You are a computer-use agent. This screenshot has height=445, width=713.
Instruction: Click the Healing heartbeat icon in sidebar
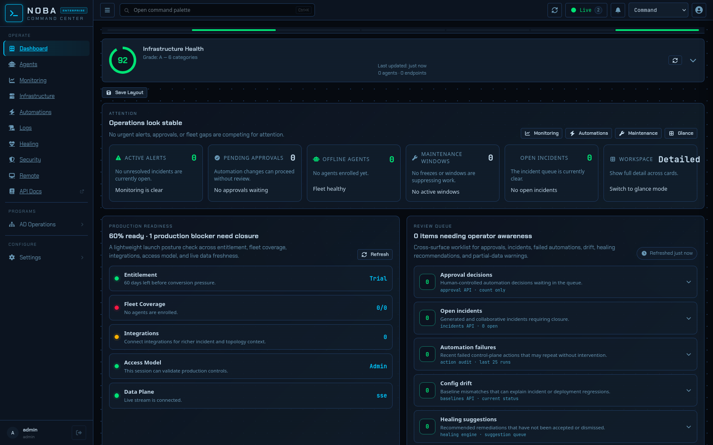click(x=12, y=144)
